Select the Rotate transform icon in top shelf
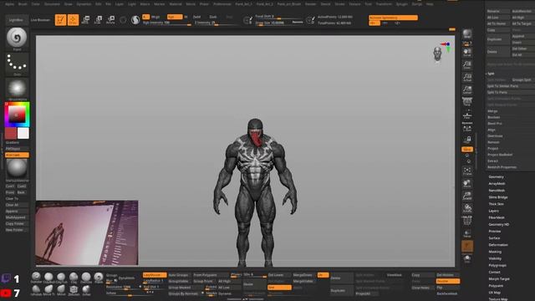The height and width of the screenshot is (301, 535). [110, 20]
